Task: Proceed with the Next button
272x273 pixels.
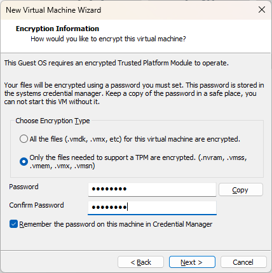Action: 192,262
